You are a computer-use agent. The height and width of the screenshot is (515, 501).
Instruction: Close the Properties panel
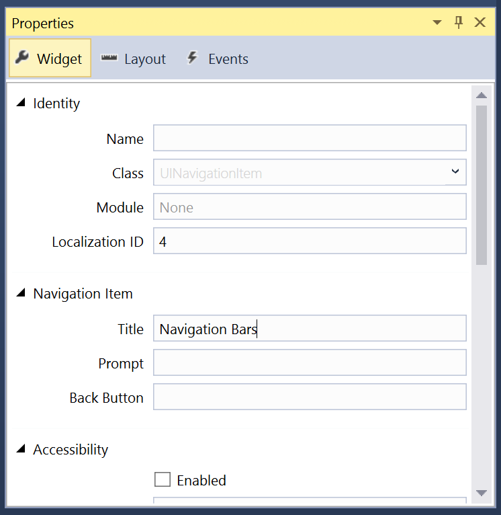480,23
